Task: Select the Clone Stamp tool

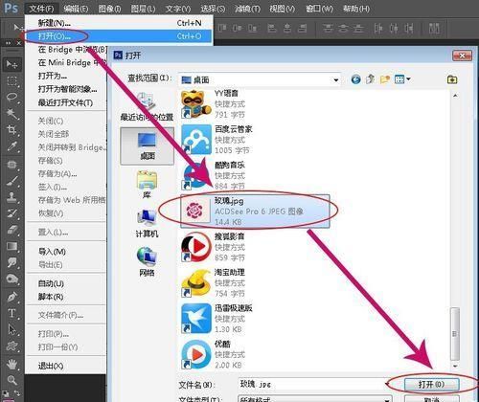Action: 12,197
